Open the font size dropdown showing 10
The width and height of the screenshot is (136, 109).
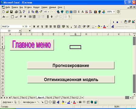coord(30,26)
